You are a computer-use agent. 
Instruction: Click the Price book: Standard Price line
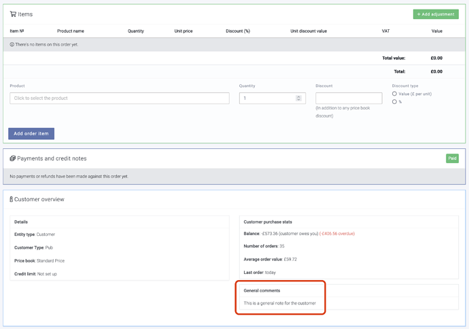pos(39,261)
